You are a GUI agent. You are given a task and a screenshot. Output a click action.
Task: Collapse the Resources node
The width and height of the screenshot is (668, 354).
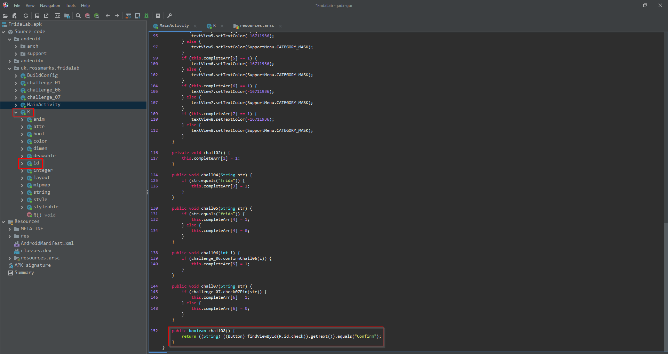click(x=3, y=222)
